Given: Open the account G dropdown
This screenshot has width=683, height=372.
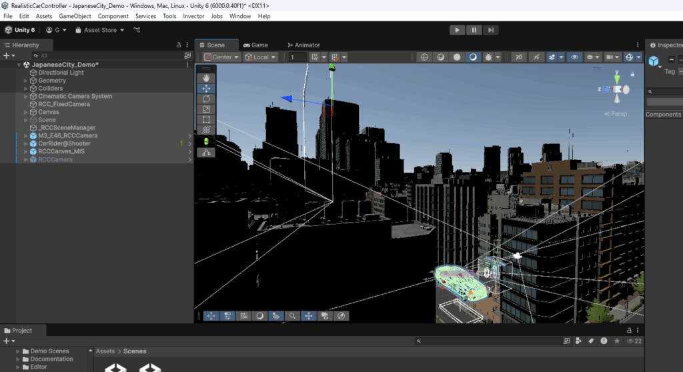Looking at the screenshot, I should 56,30.
